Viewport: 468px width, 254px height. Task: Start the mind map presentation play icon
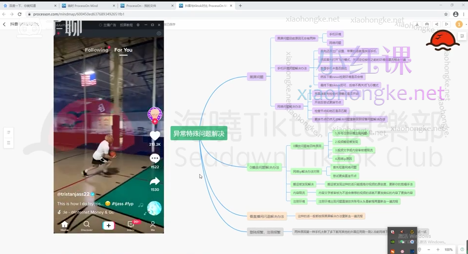coord(446,24)
